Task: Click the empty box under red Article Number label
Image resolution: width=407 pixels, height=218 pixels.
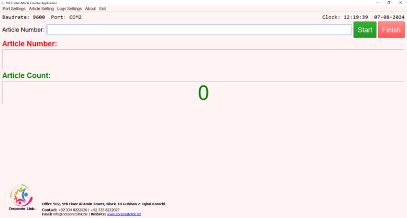Action: click(x=203, y=59)
